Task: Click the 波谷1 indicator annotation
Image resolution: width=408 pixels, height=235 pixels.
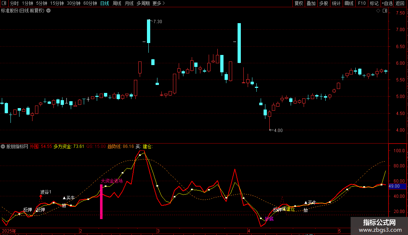Action: coord(46,192)
